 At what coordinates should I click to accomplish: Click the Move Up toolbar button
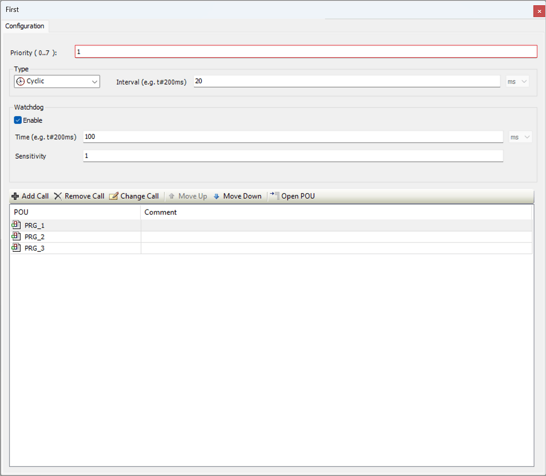tap(188, 196)
